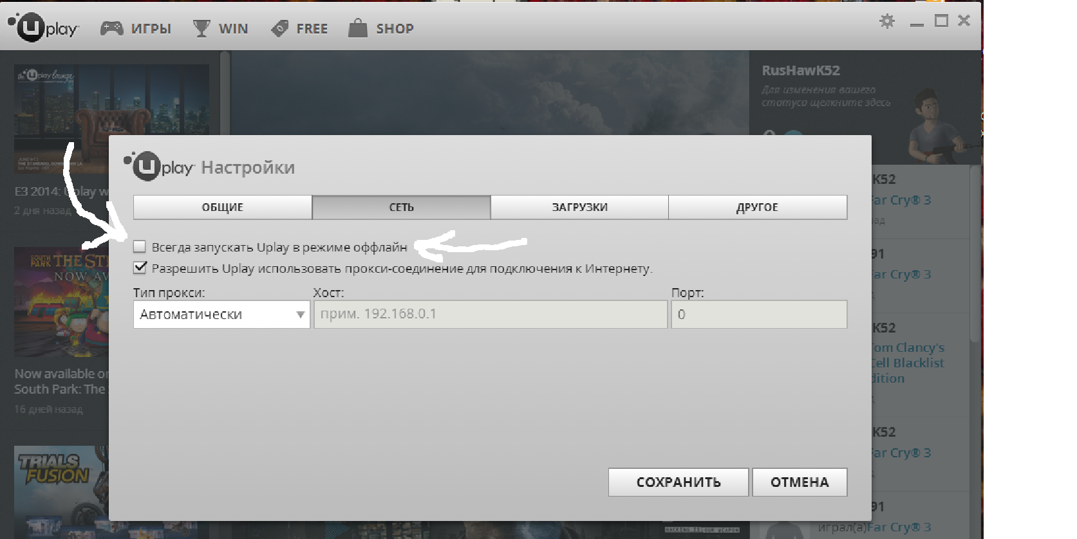Screen dimensions: 1077x539
Task: Click the status change hint text
Action: [x=826, y=96]
